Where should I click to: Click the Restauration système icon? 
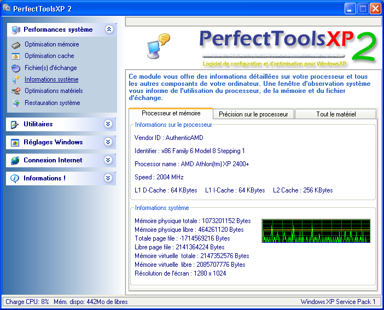[x=16, y=103]
